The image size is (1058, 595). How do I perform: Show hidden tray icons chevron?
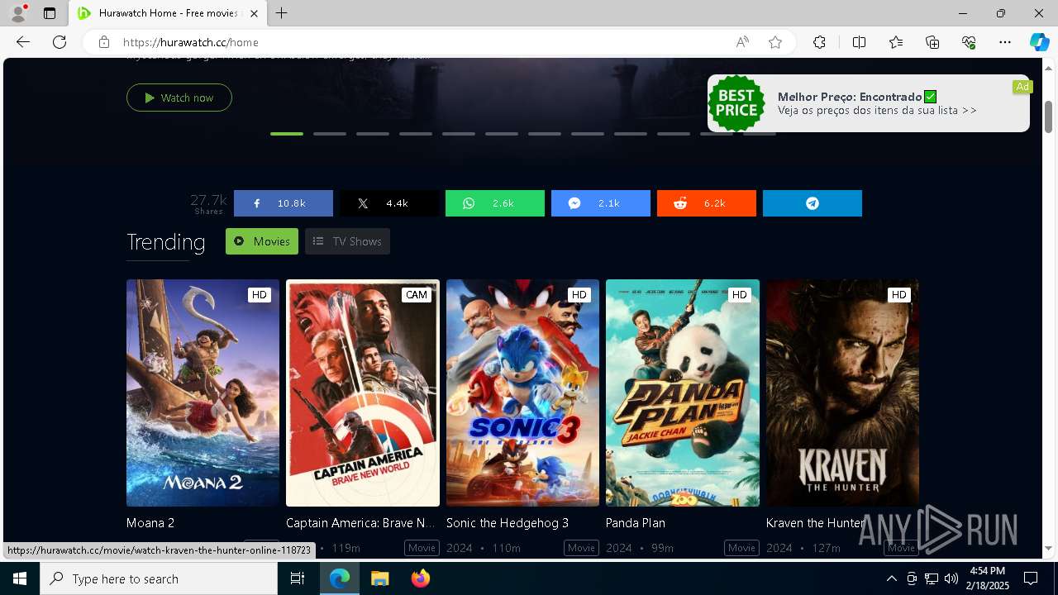[891, 578]
